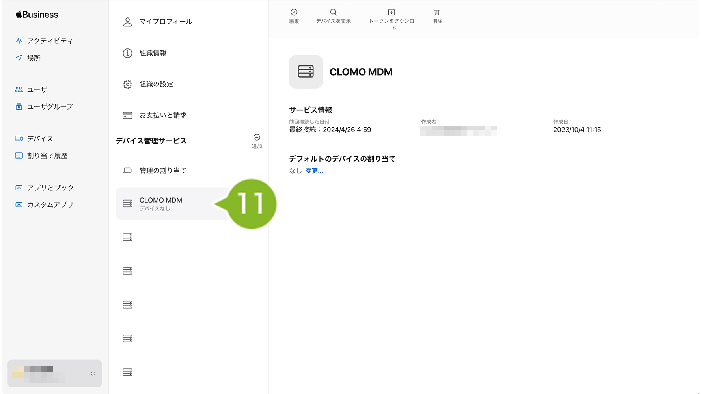Click 最終接続：2024/4/26 4:59 text

coord(330,130)
